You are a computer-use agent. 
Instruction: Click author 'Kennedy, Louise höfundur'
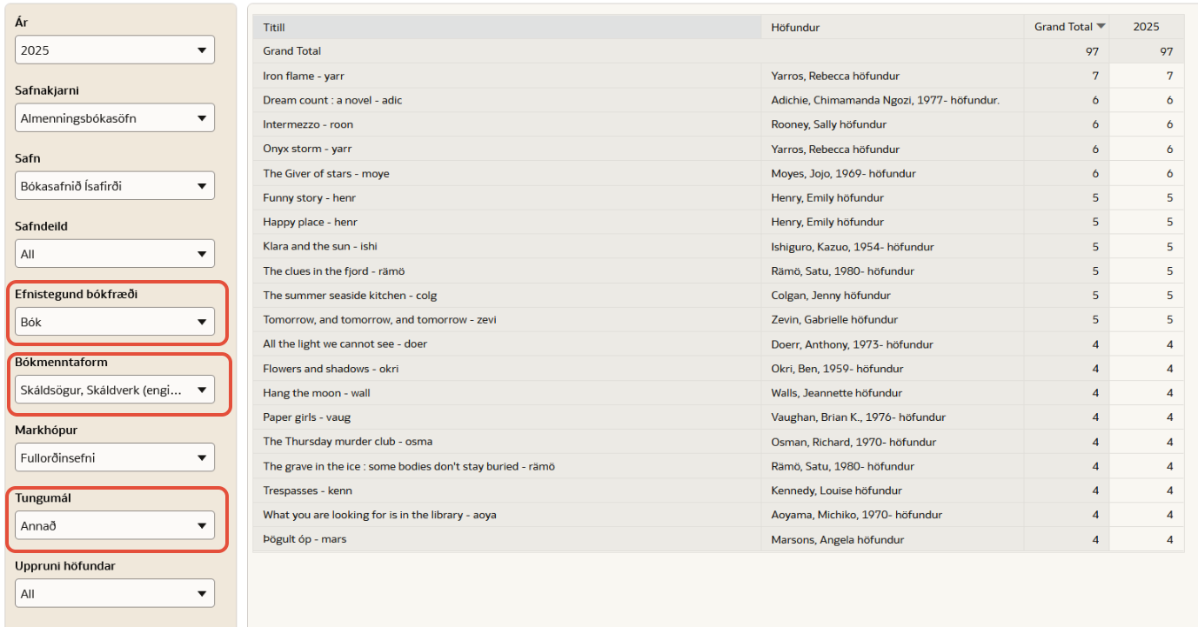(835, 490)
